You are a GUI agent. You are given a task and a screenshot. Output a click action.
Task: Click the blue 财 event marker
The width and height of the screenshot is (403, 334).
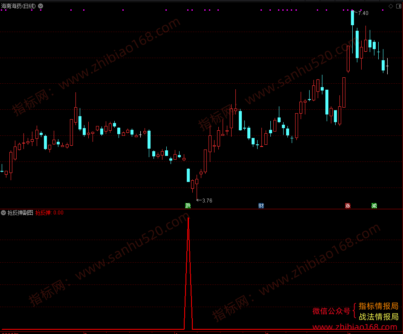tap(261, 205)
